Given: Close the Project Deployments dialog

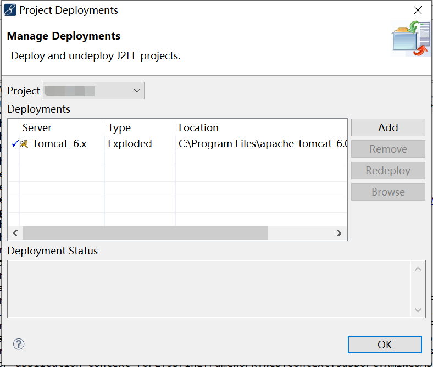Looking at the screenshot, I should pos(418,10).
